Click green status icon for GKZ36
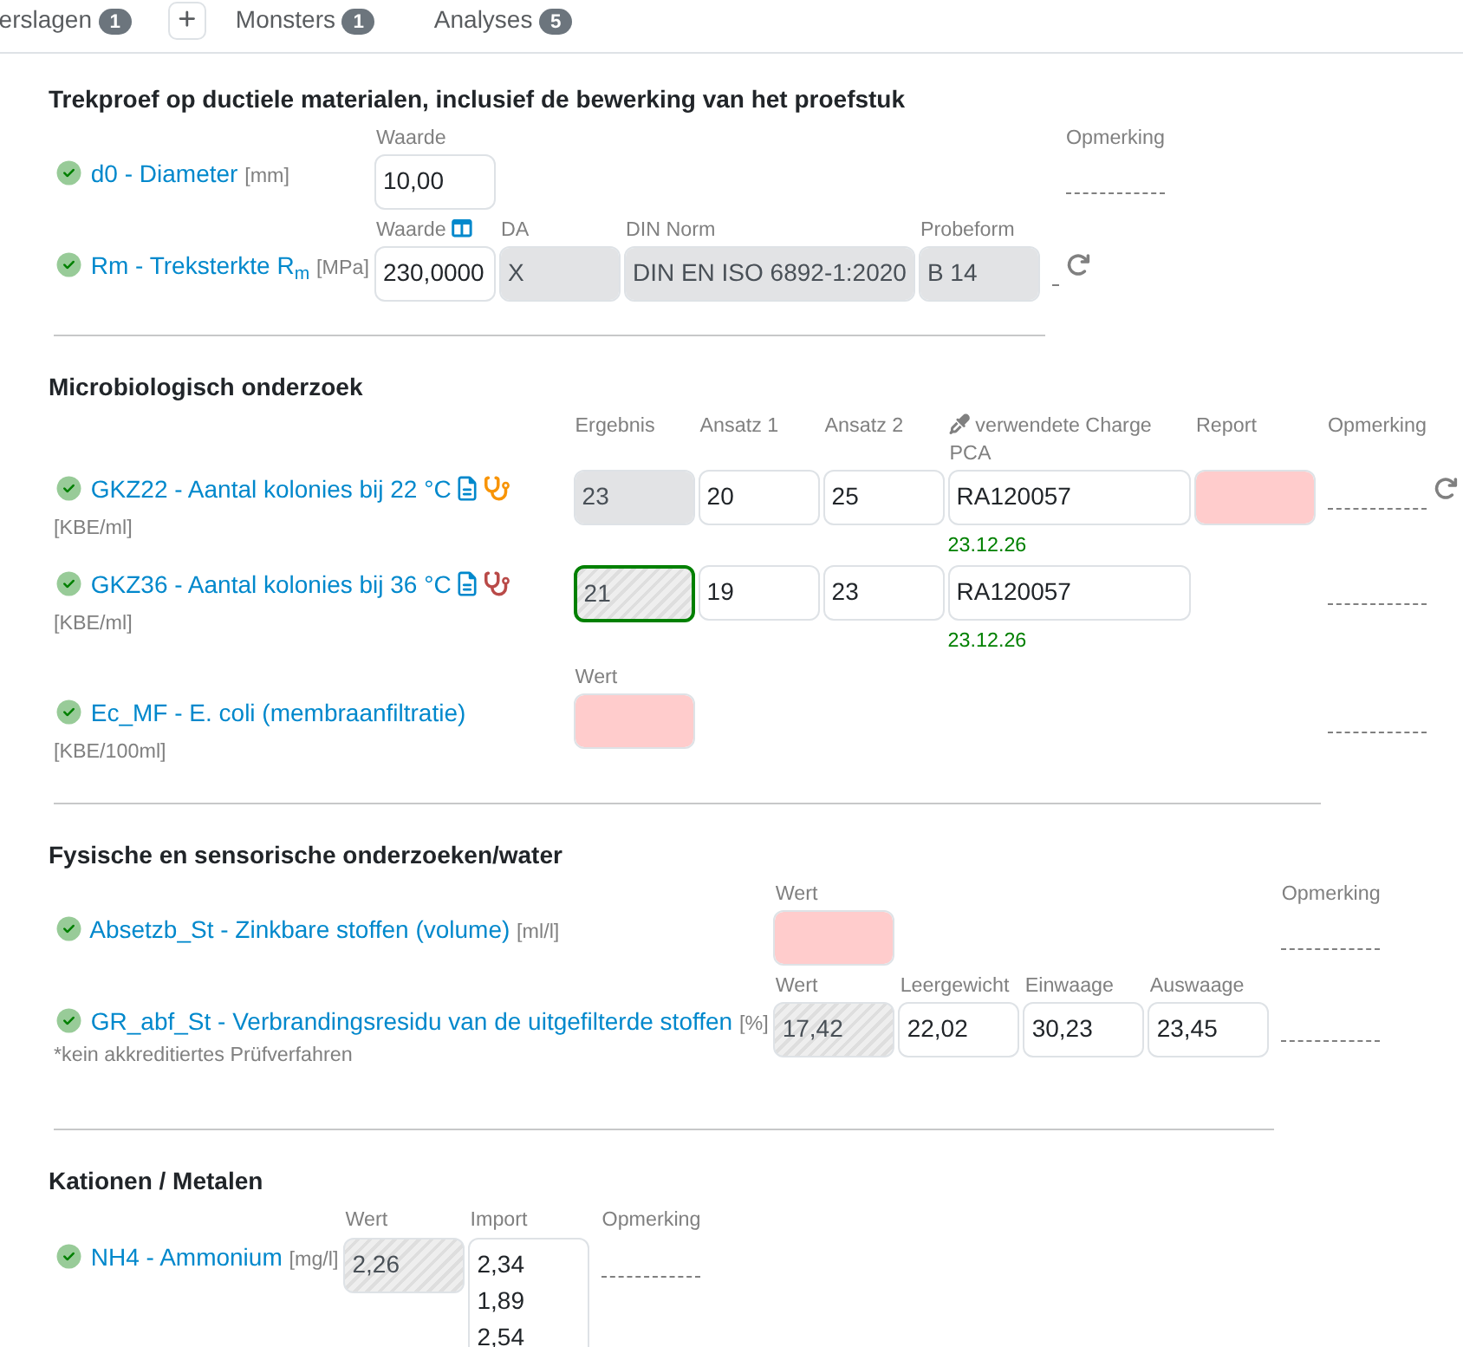Screen dimensions: 1463x1347 click(68, 584)
